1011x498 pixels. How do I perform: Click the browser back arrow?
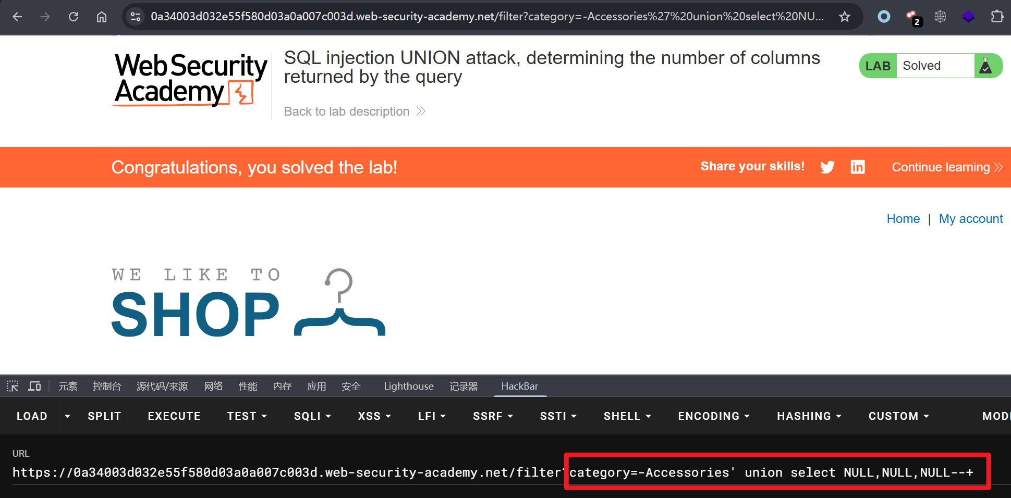(x=17, y=17)
